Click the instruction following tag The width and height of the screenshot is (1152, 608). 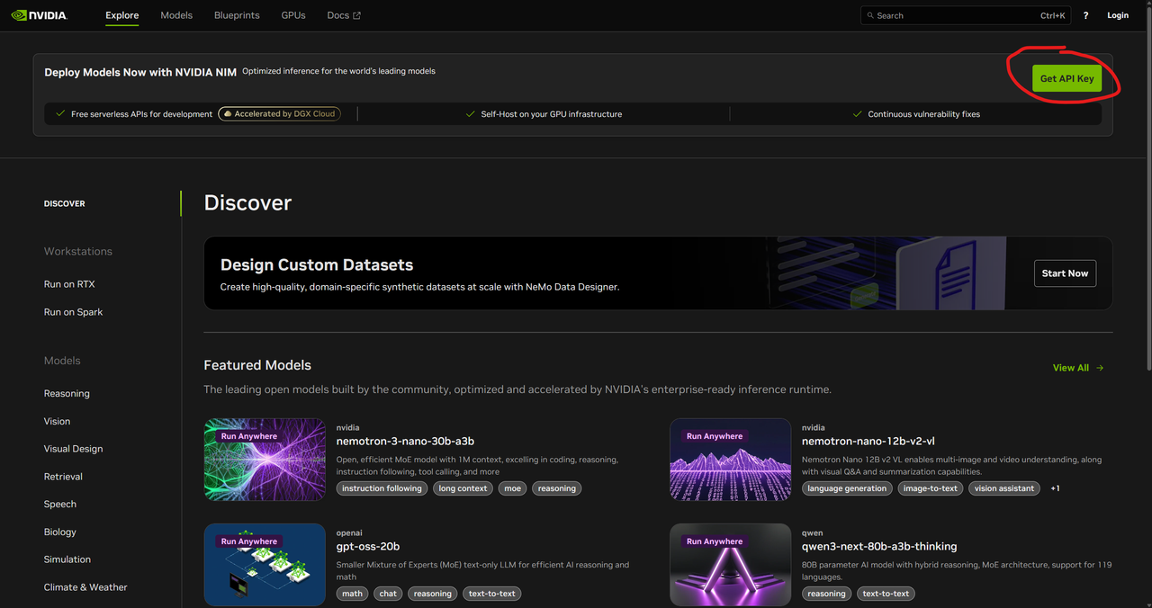pos(382,488)
